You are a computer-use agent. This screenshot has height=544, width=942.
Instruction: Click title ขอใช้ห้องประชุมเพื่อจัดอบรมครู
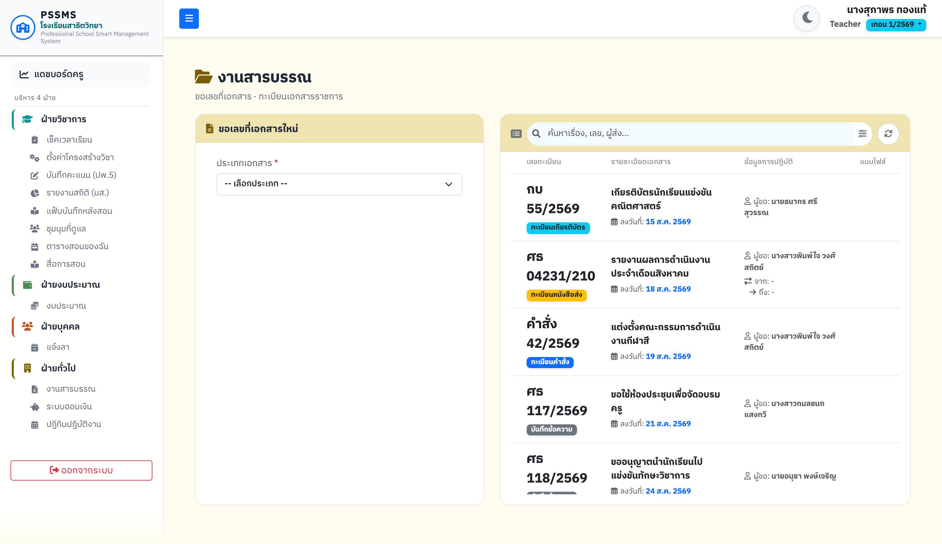(665, 401)
